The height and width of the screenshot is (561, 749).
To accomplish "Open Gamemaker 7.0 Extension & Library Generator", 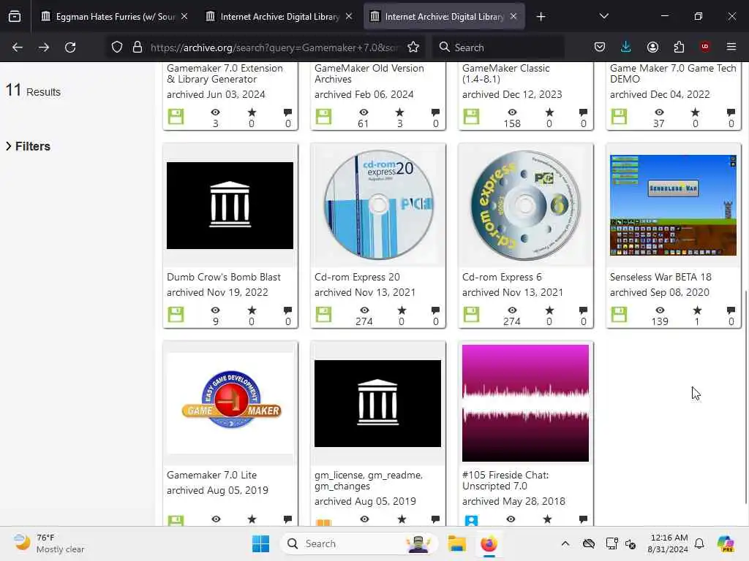I will click(225, 74).
